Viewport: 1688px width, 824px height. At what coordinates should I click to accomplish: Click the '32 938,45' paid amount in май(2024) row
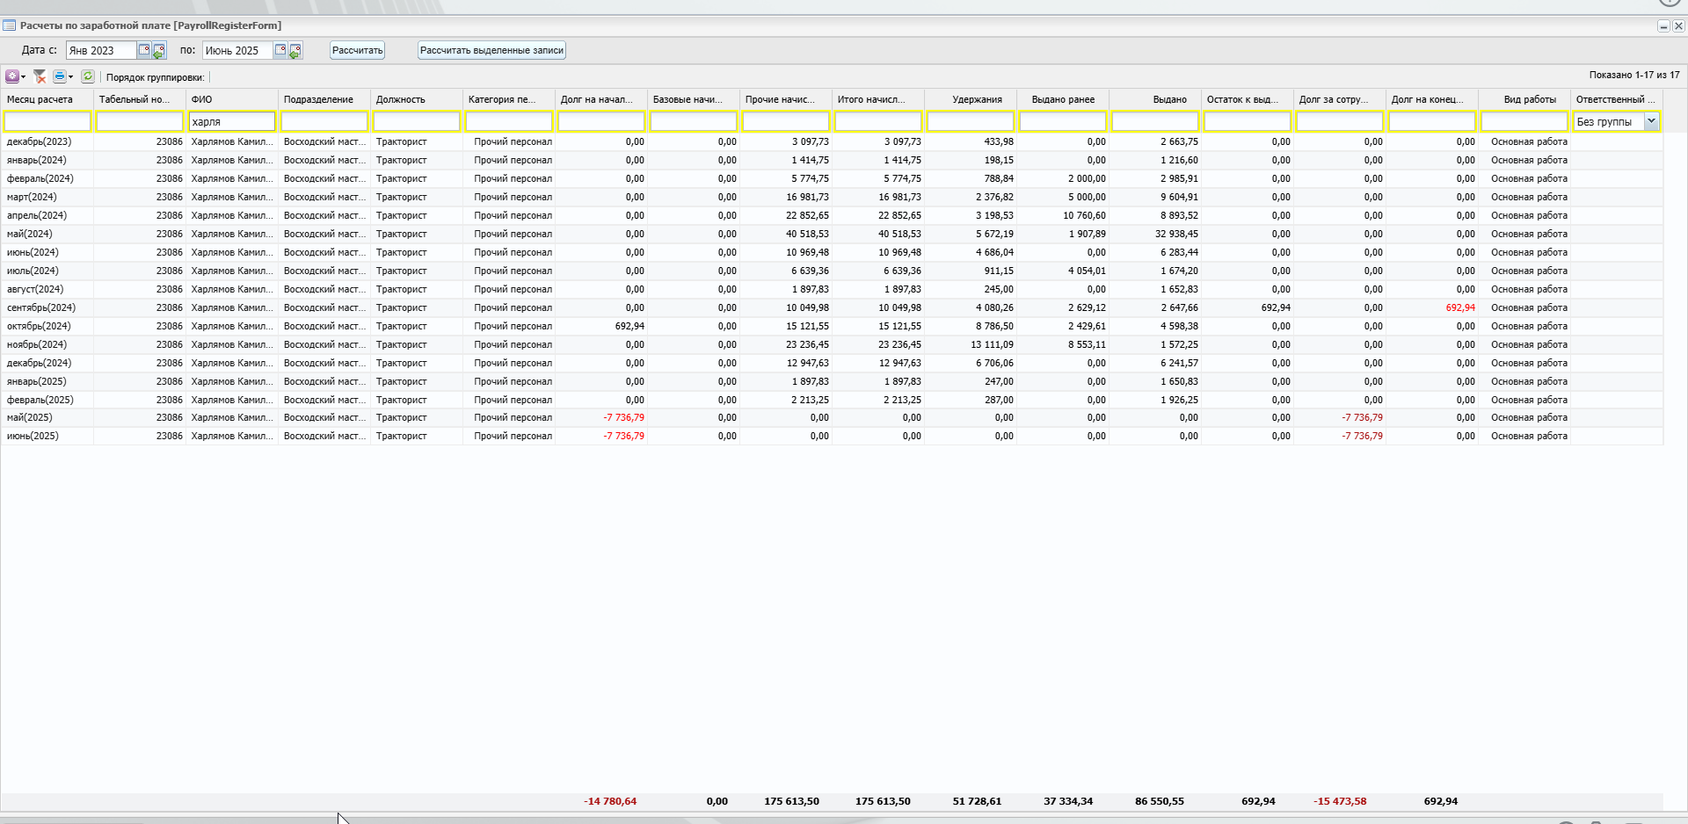click(1176, 234)
